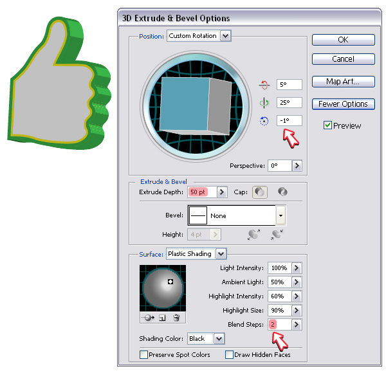The width and height of the screenshot is (386, 373).
Task: Open the Highlight Size slider arrow
Action: point(297,310)
